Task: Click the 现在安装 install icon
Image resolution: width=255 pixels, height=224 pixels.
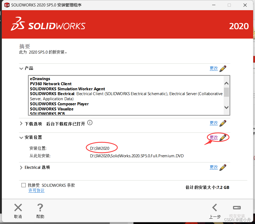Action: point(237,208)
